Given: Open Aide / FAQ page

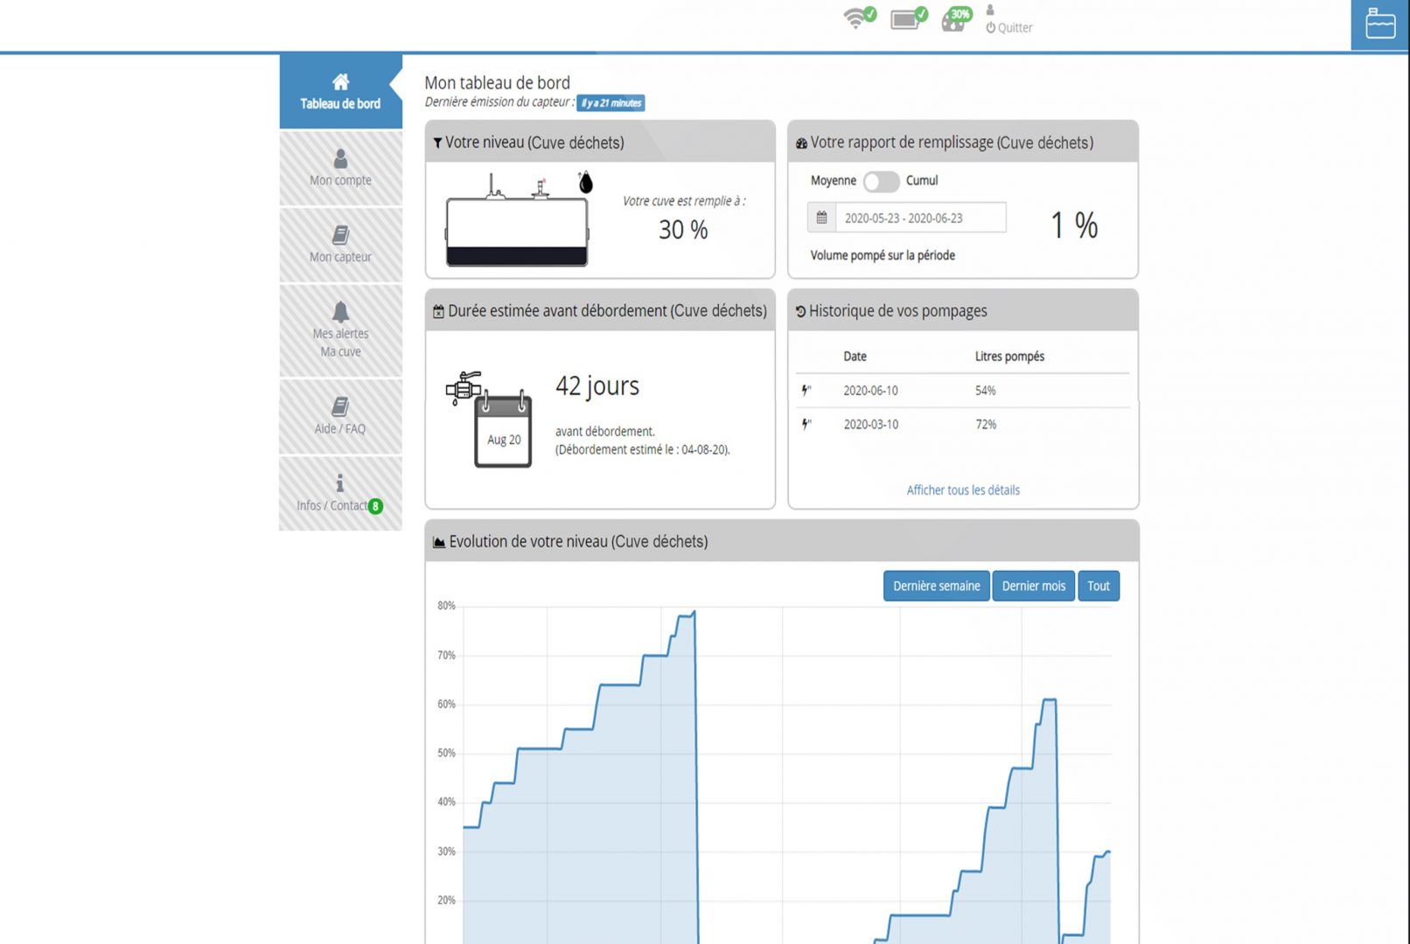Looking at the screenshot, I should pyautogui.click(x=340, y=416).
